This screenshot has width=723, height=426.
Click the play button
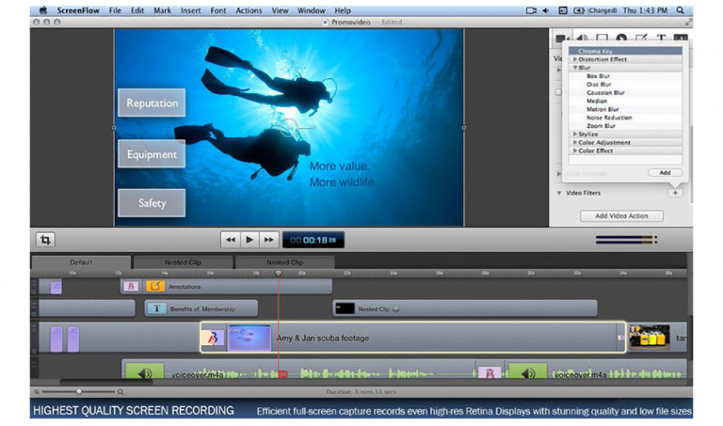249,240
